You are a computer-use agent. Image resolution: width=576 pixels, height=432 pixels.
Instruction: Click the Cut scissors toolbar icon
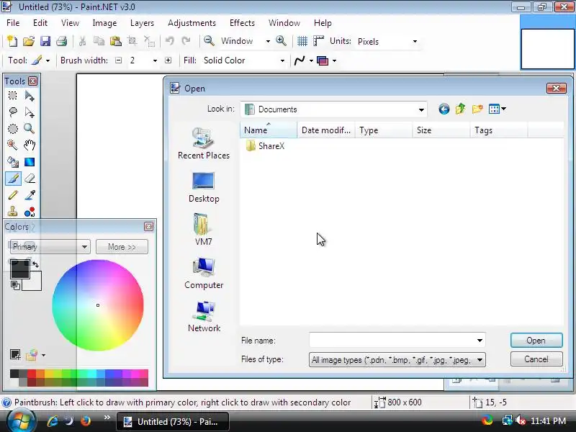pyautogui.click(x=82, y=41)
